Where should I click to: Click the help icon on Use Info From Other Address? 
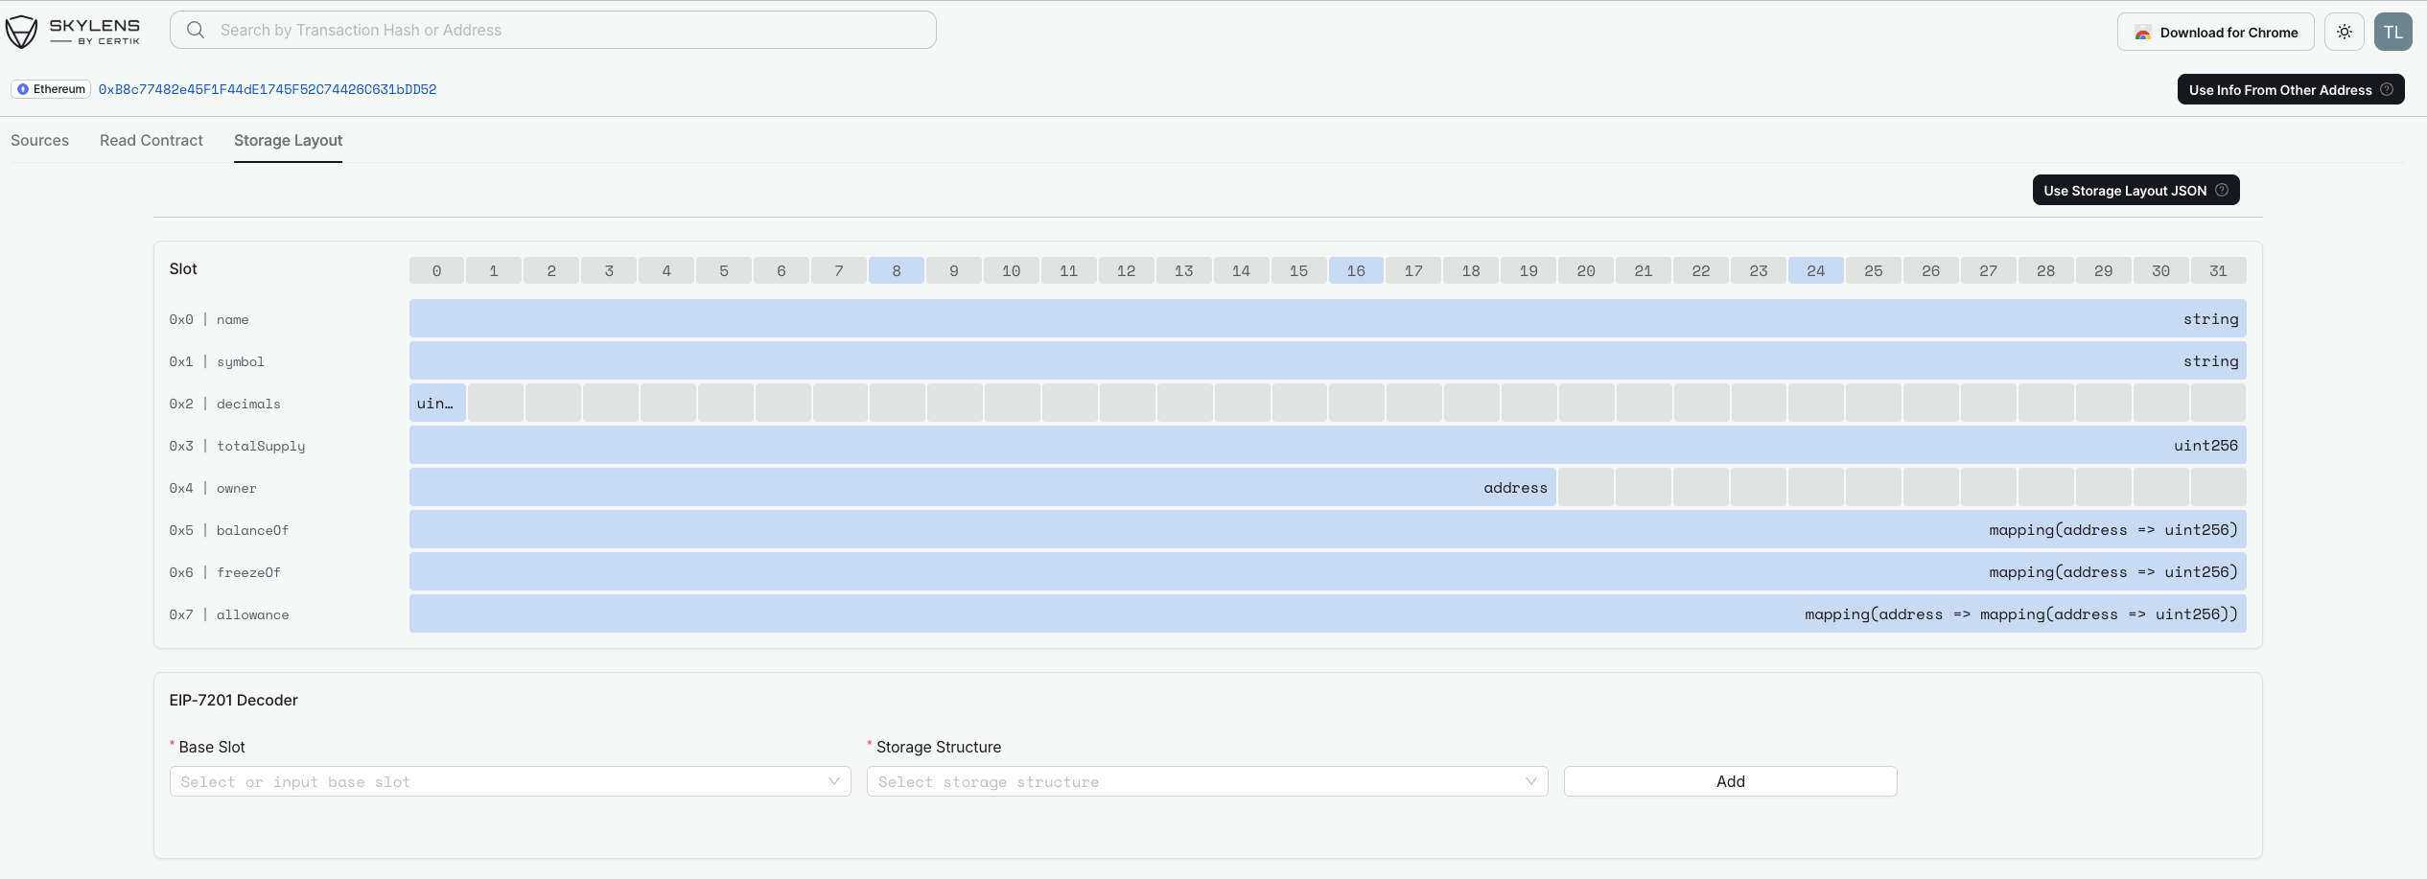coord(2387,89)
